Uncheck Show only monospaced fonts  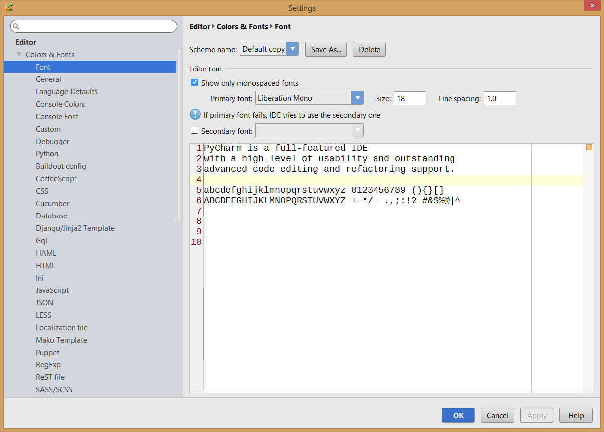coord(195,83)
